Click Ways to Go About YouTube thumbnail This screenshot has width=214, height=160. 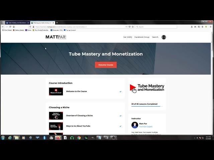[x=56, y=126]
